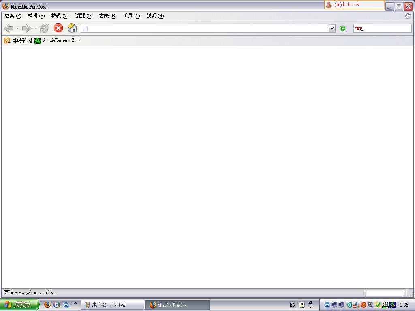Click the loading throbber icon
This screenshot has width=415, height=311.
click(408, 16)
